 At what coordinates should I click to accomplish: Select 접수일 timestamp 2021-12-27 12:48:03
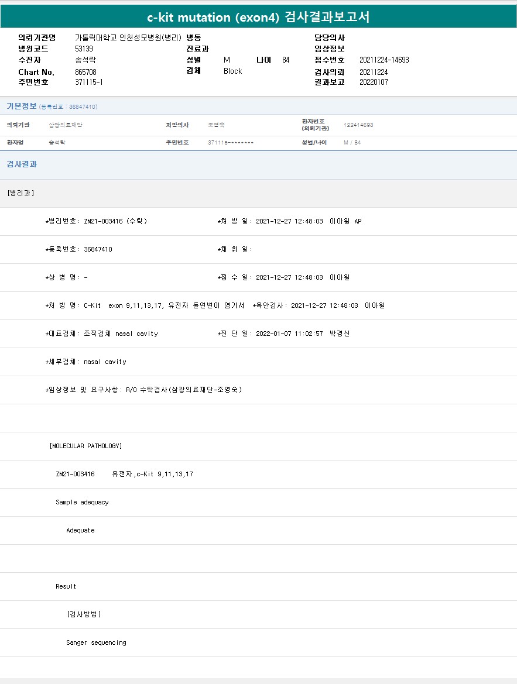(x=289, y=277)
